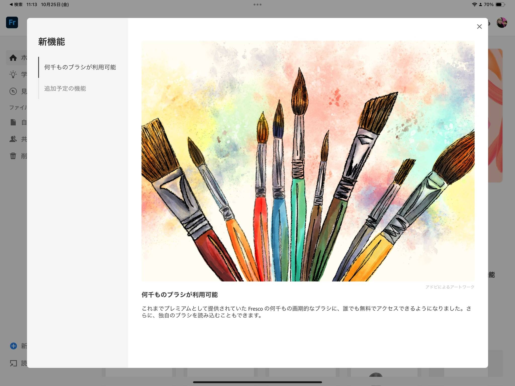Tap the description paragraph mentioning Fresco
Image resolution: width=515 pixels, height=386 pixels.
pos(307,312)
